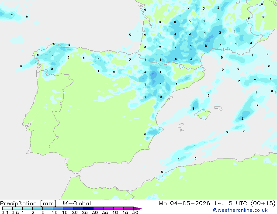Click the legend scale label '25'
The image size is (277, 214).
[x=85, y=212]
